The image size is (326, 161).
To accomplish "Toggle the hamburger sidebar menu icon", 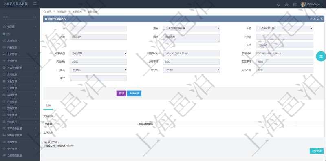I will (35, 4).
